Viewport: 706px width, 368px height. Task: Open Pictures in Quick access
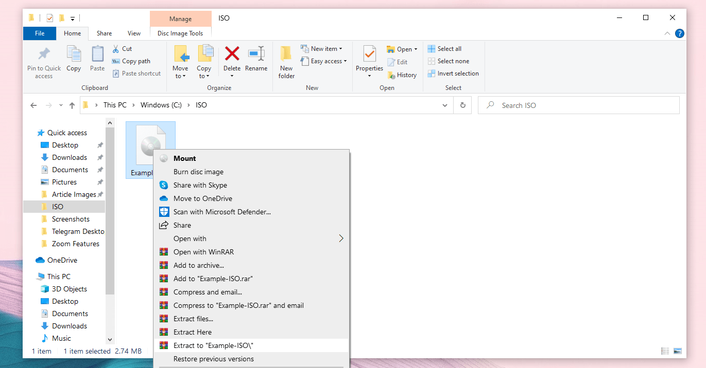pyautogui.click(x=64, y=182)
